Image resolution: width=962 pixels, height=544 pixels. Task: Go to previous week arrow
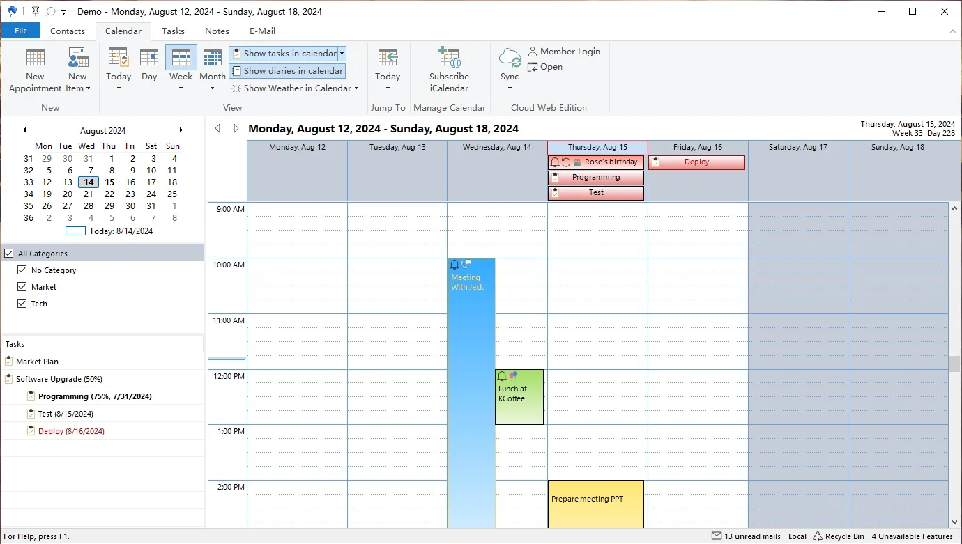click(218, 128)
